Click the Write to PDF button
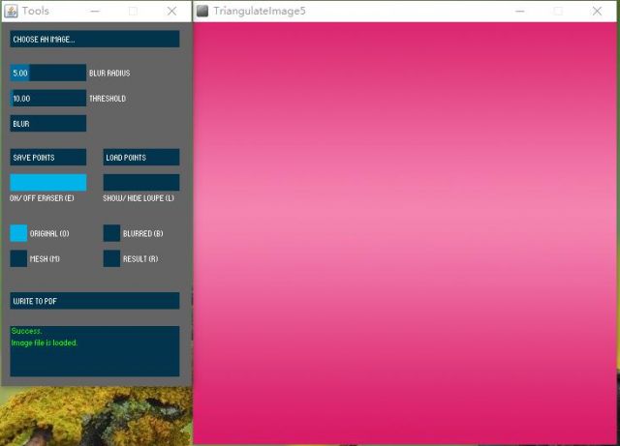Image resolution: width=620 pixels, height=446 pixels. click(x=94, y=301)
